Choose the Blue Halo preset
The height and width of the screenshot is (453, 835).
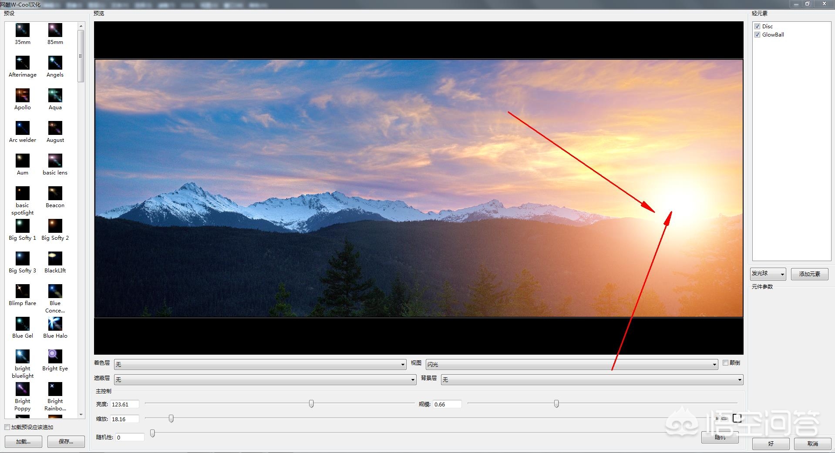click(x=55, y=324)
